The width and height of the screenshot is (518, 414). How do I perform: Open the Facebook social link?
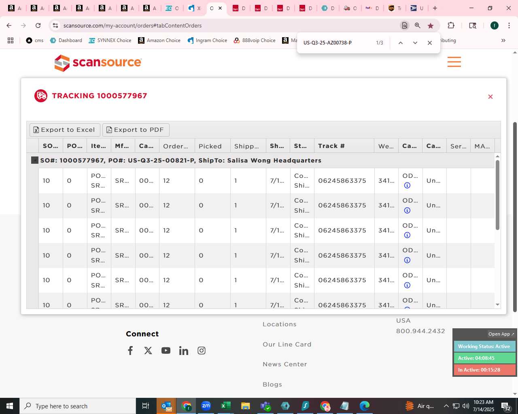(130, 351)
